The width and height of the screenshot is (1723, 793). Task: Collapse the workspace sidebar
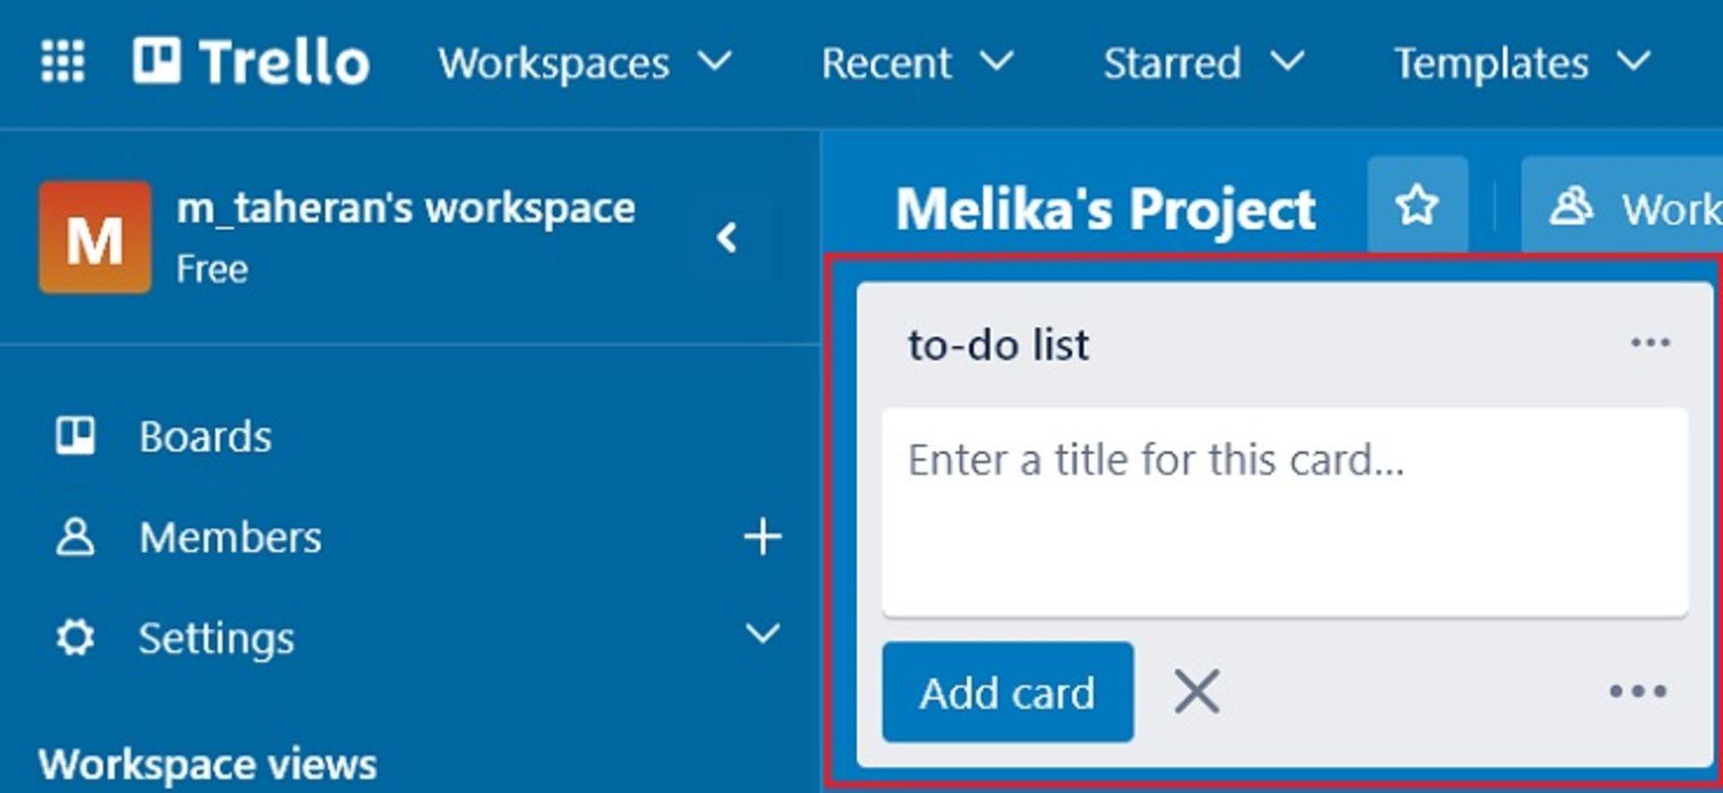click(728, 238)
